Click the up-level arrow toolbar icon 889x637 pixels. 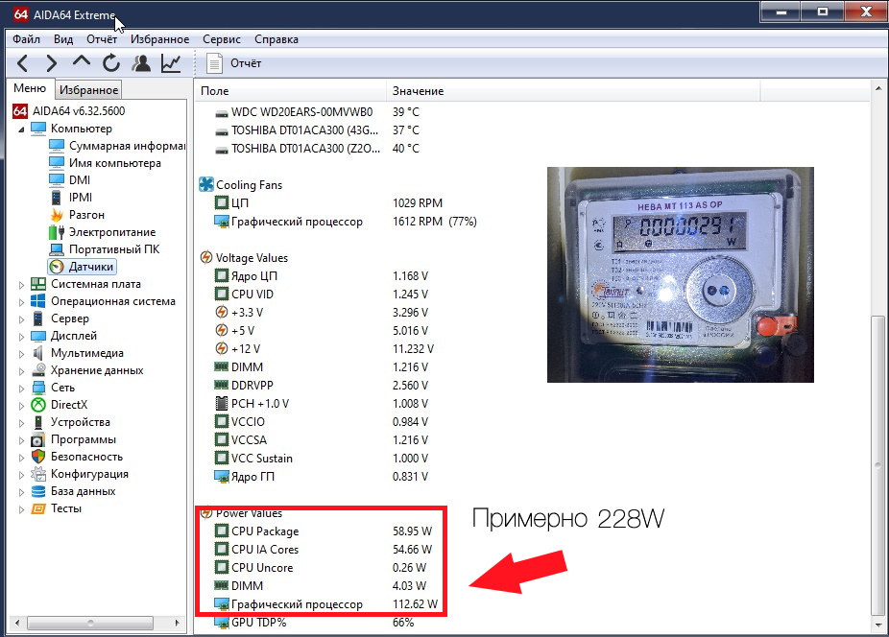(x=82, y=61)
